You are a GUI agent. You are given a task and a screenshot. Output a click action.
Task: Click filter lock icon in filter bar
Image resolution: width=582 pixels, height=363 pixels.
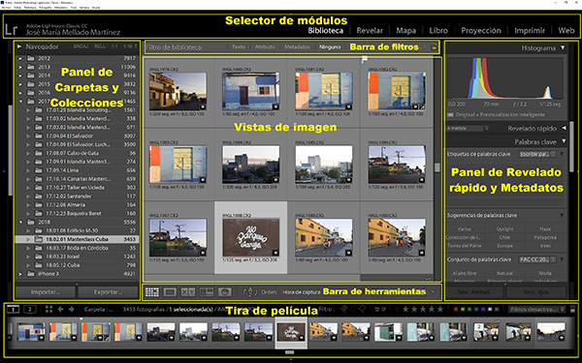tap(434, 47)
